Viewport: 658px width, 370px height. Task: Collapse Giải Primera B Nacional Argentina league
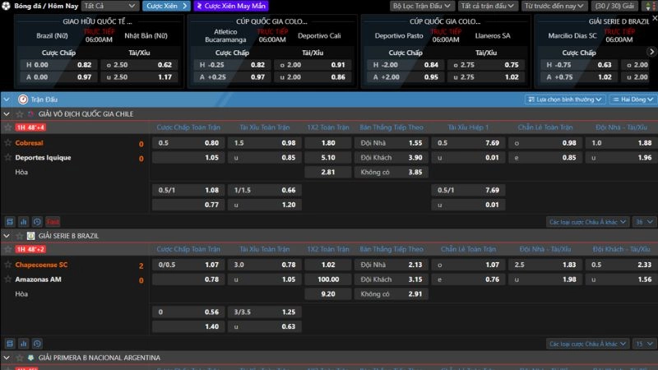[x=7, y=358]
